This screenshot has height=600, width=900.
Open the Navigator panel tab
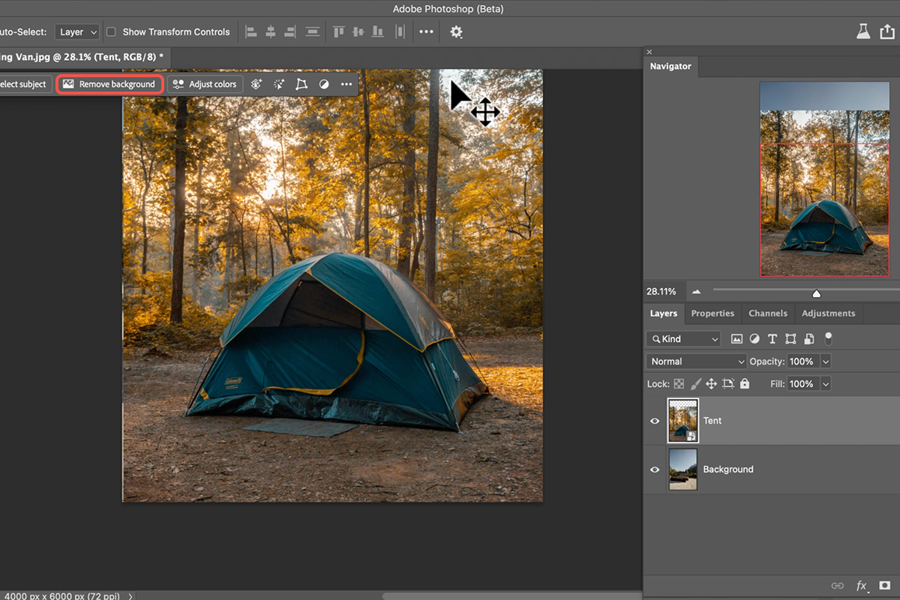point(670,66)
